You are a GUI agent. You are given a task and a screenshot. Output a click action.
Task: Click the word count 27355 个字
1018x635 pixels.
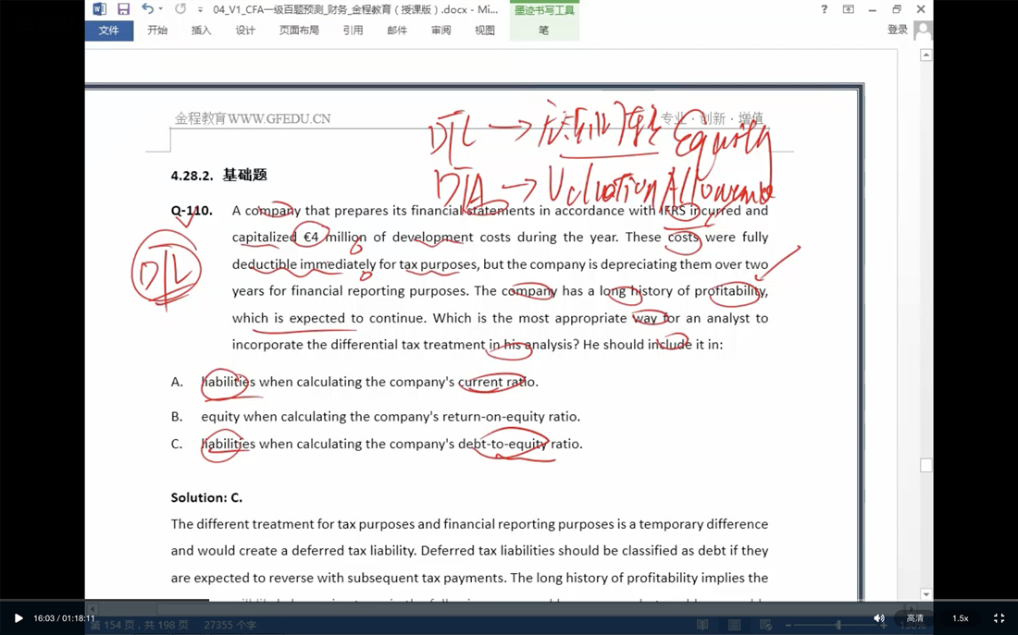point(230,625)
